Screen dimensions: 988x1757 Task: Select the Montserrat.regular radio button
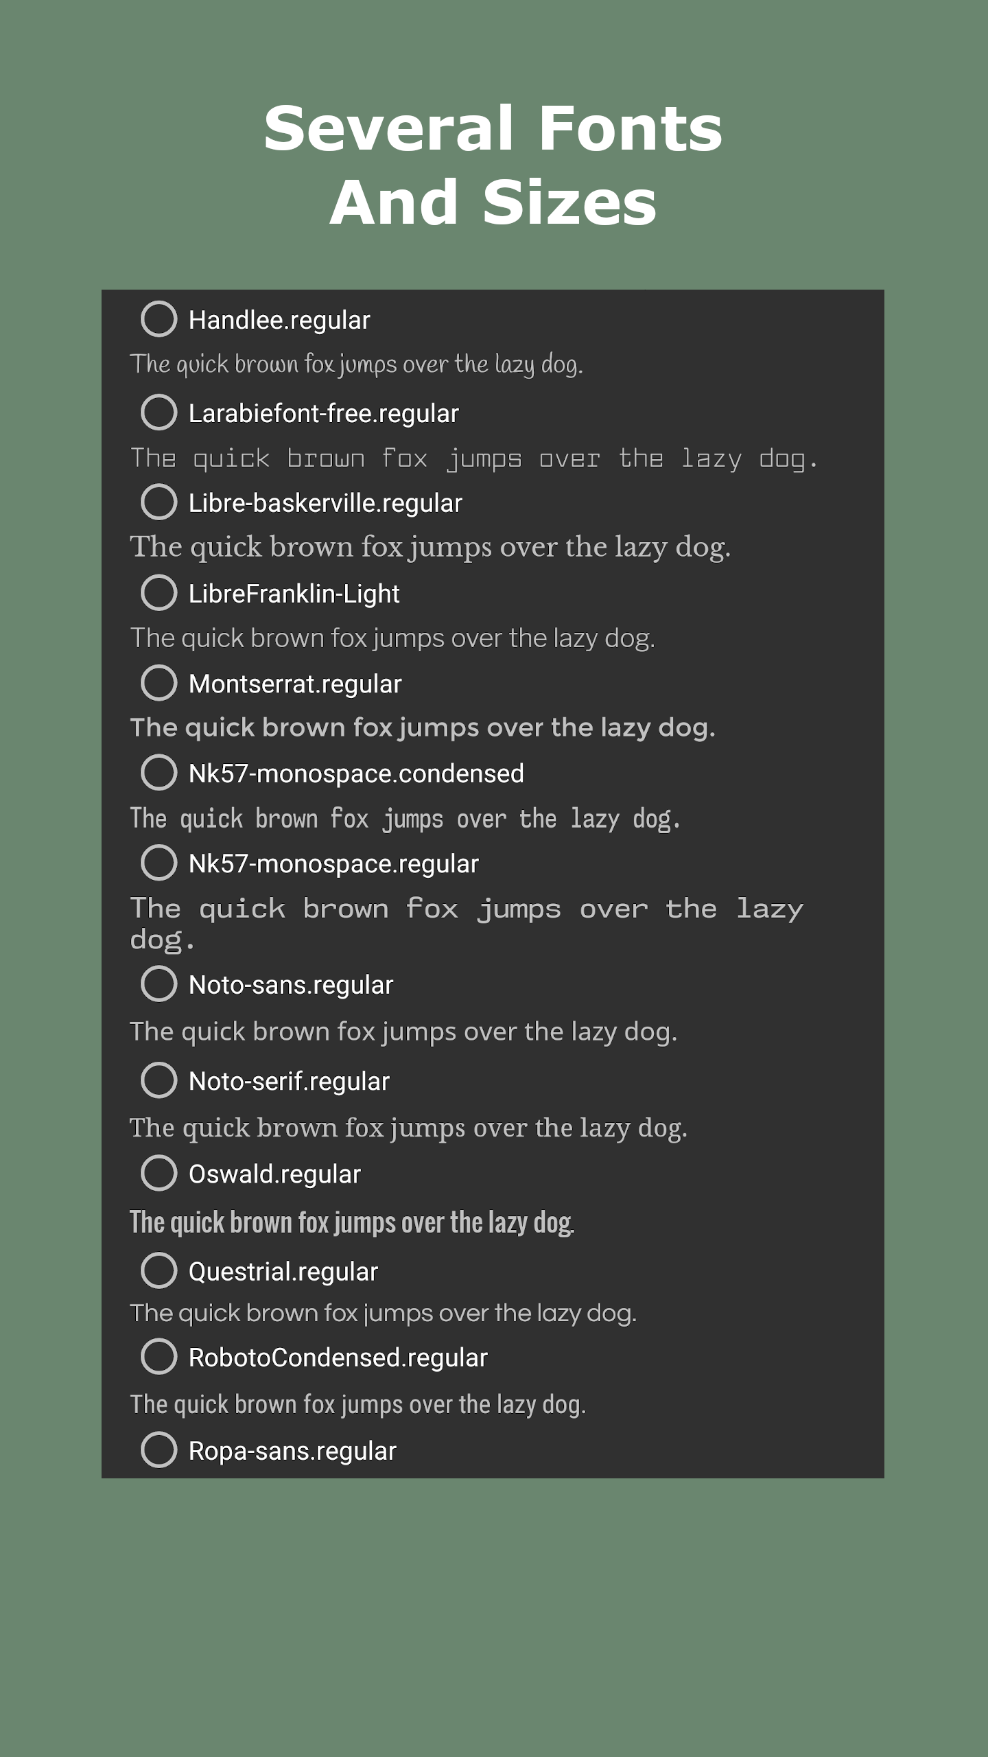pyautogui.click(x=158, y=683)
